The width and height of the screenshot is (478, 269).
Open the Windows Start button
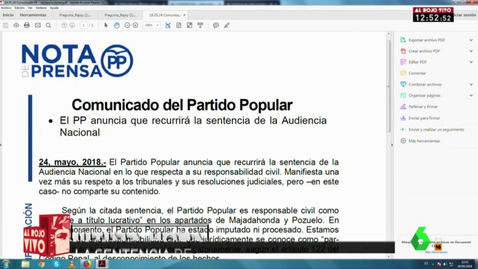(6, 264)
